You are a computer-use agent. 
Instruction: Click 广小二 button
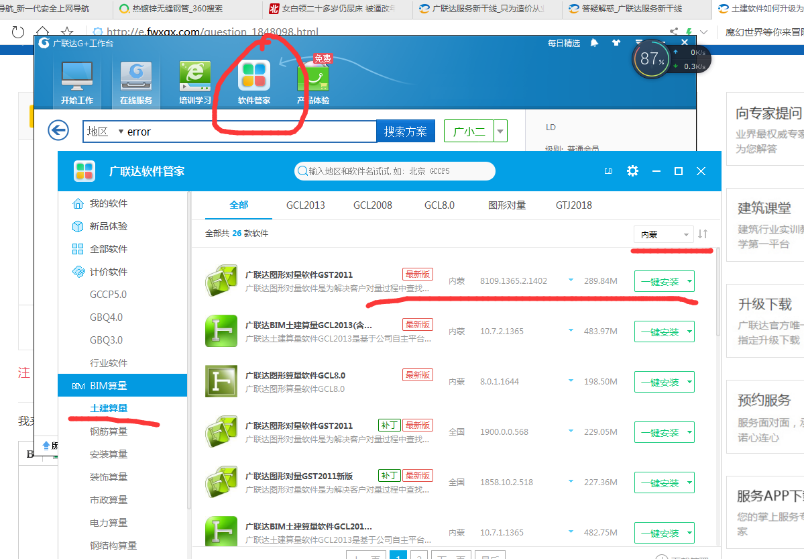[x=469, y=131]
